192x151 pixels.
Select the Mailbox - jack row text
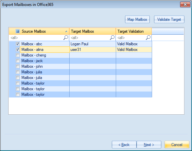click(x=32, y=61)
